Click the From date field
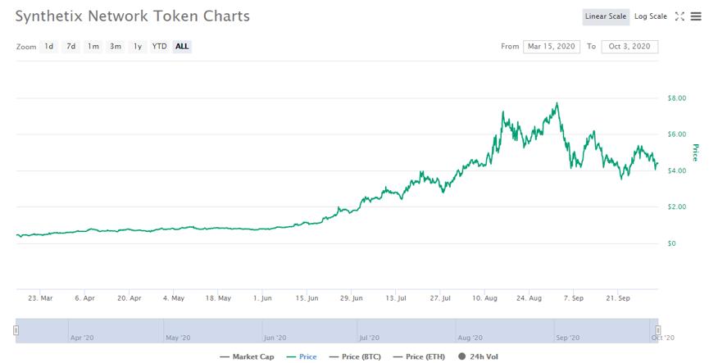The height and width of the screenshot is (363, 709). click(x=551, y=47)
